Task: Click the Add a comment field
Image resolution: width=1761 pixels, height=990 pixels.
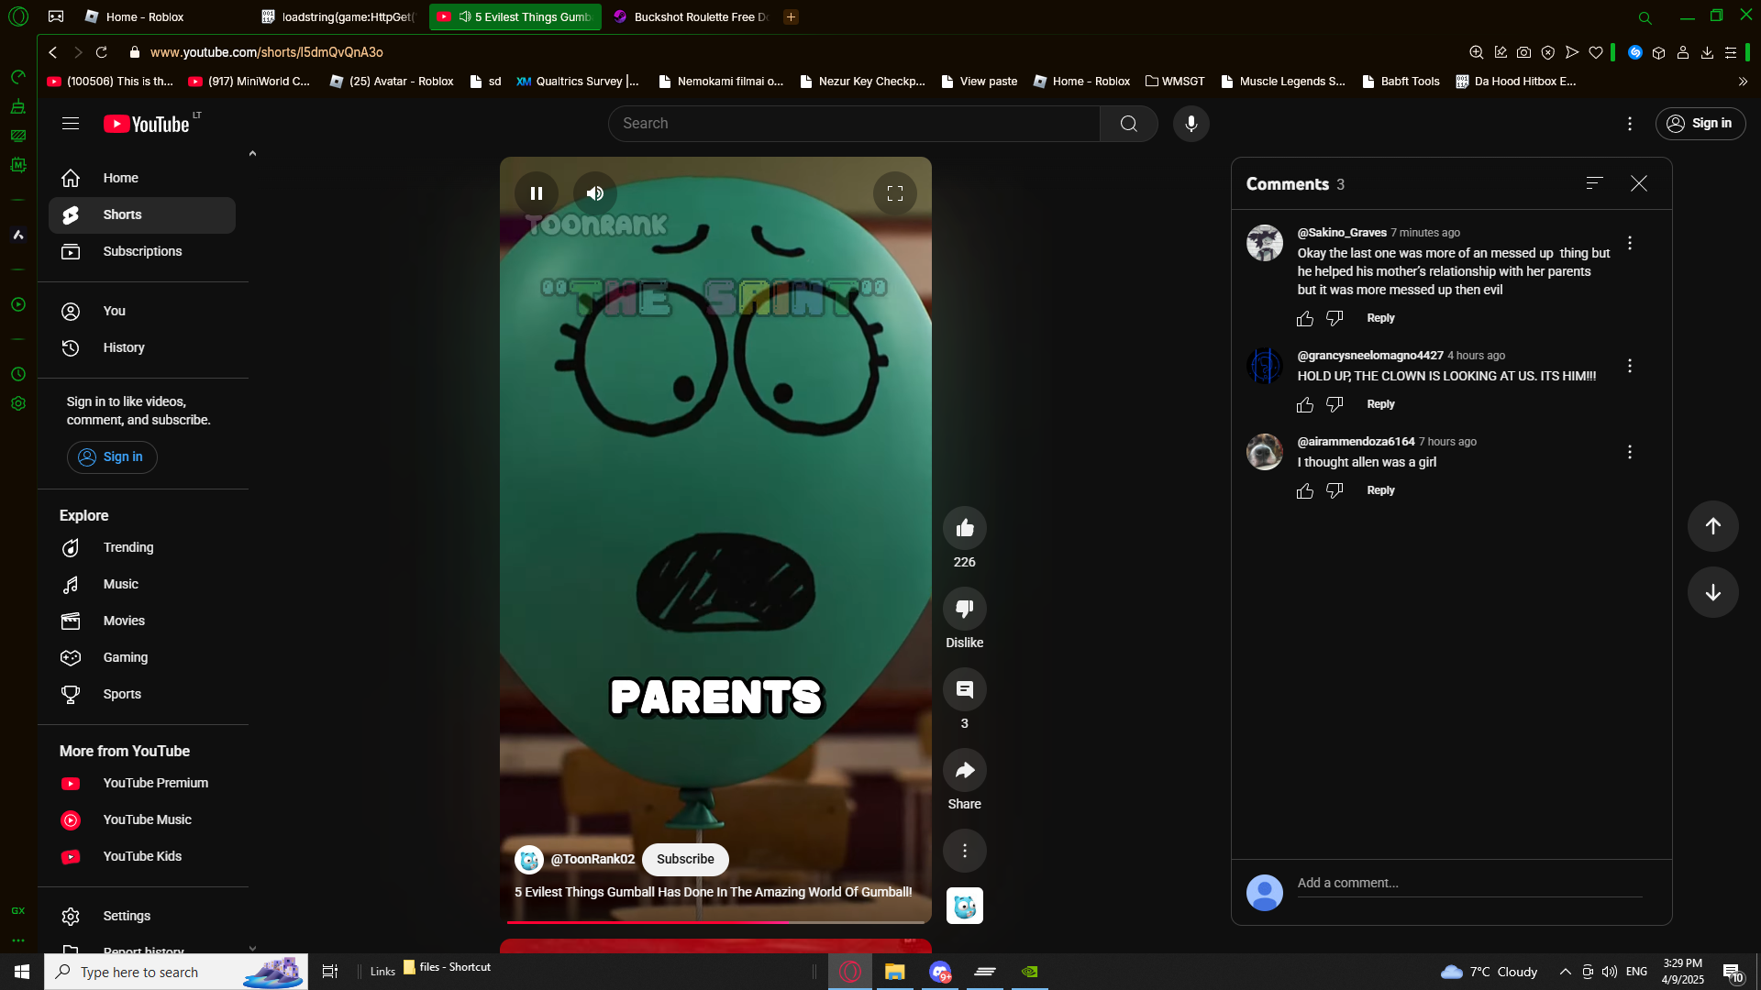Action: click(x=1469, y=884)
